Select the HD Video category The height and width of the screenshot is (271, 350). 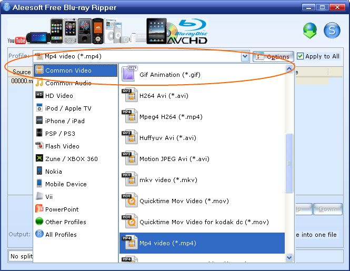75,96
